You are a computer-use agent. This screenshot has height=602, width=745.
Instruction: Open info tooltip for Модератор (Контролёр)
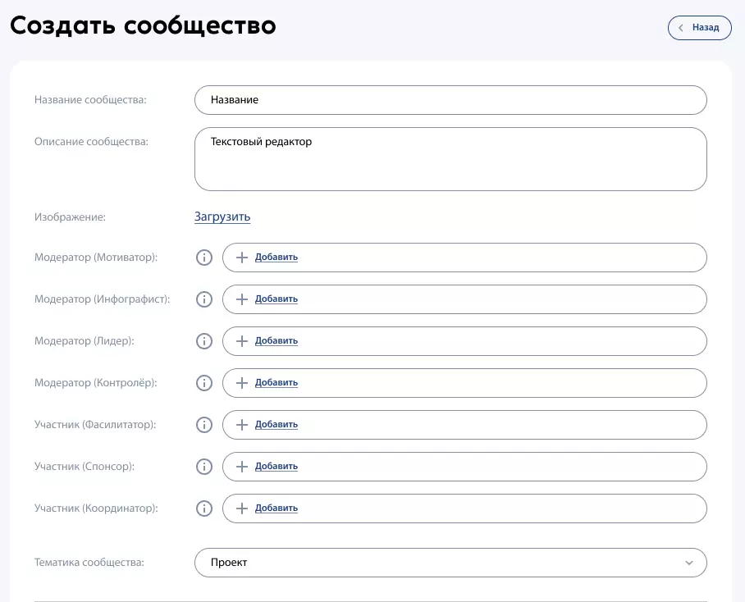pos(204,383)
